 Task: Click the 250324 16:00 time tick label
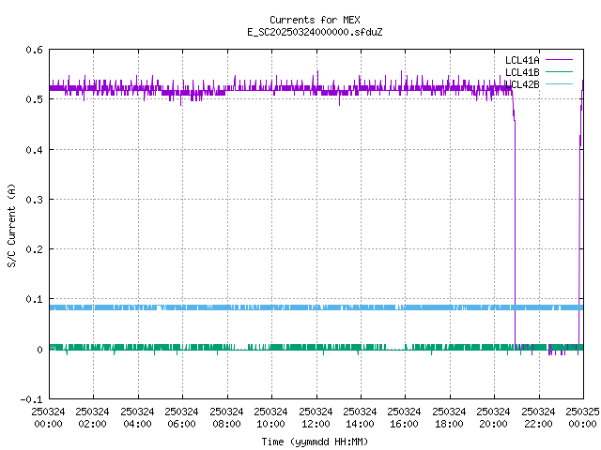pos(404,418)
